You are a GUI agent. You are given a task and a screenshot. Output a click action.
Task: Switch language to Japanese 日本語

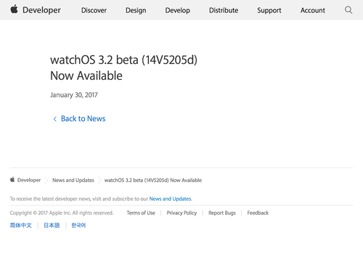pos(52,226)
